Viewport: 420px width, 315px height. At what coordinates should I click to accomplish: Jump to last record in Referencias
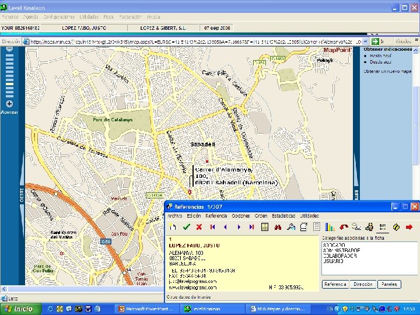tap(251, 227)
